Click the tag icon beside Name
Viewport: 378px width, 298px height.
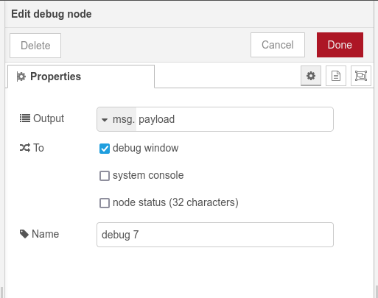[24, 234]
